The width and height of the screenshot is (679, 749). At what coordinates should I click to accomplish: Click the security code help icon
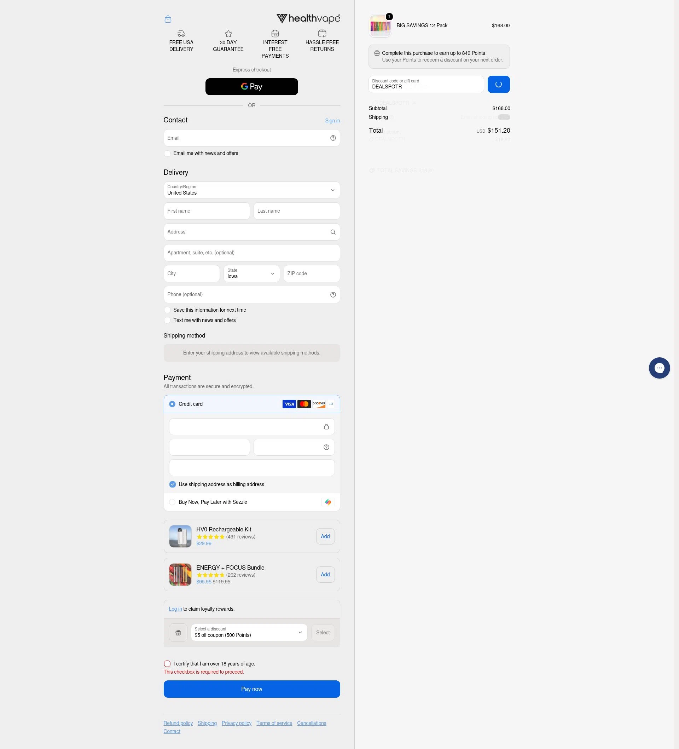pyautogui.click(x=326, y=447)
